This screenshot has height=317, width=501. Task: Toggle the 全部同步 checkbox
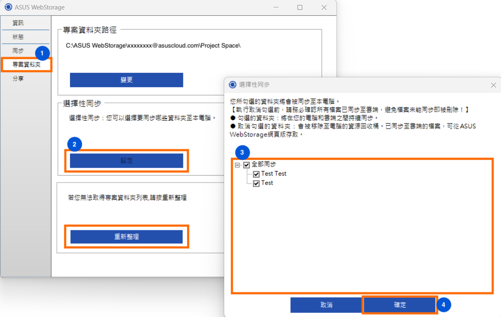(247, 165)
